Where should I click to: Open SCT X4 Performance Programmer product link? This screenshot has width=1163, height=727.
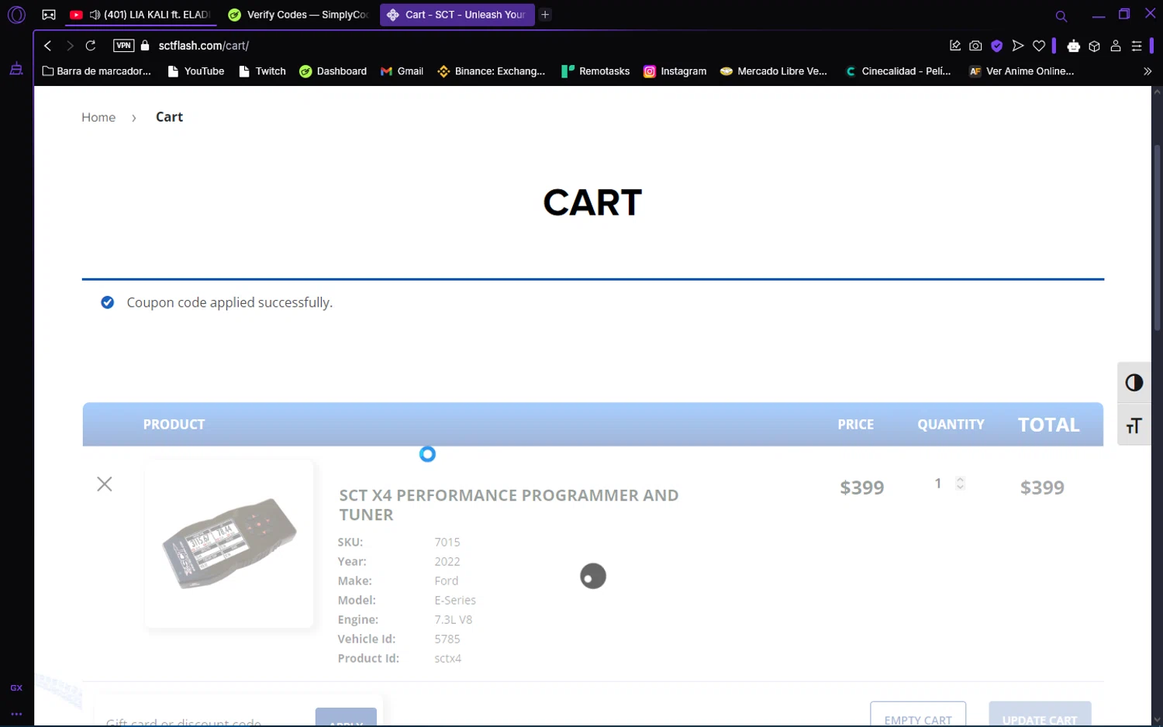509,505
